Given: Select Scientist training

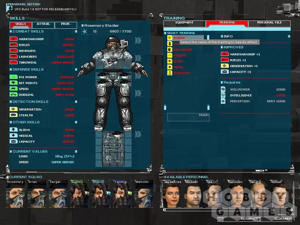Looking at the screenshot, I should click(x=182, y=73).
